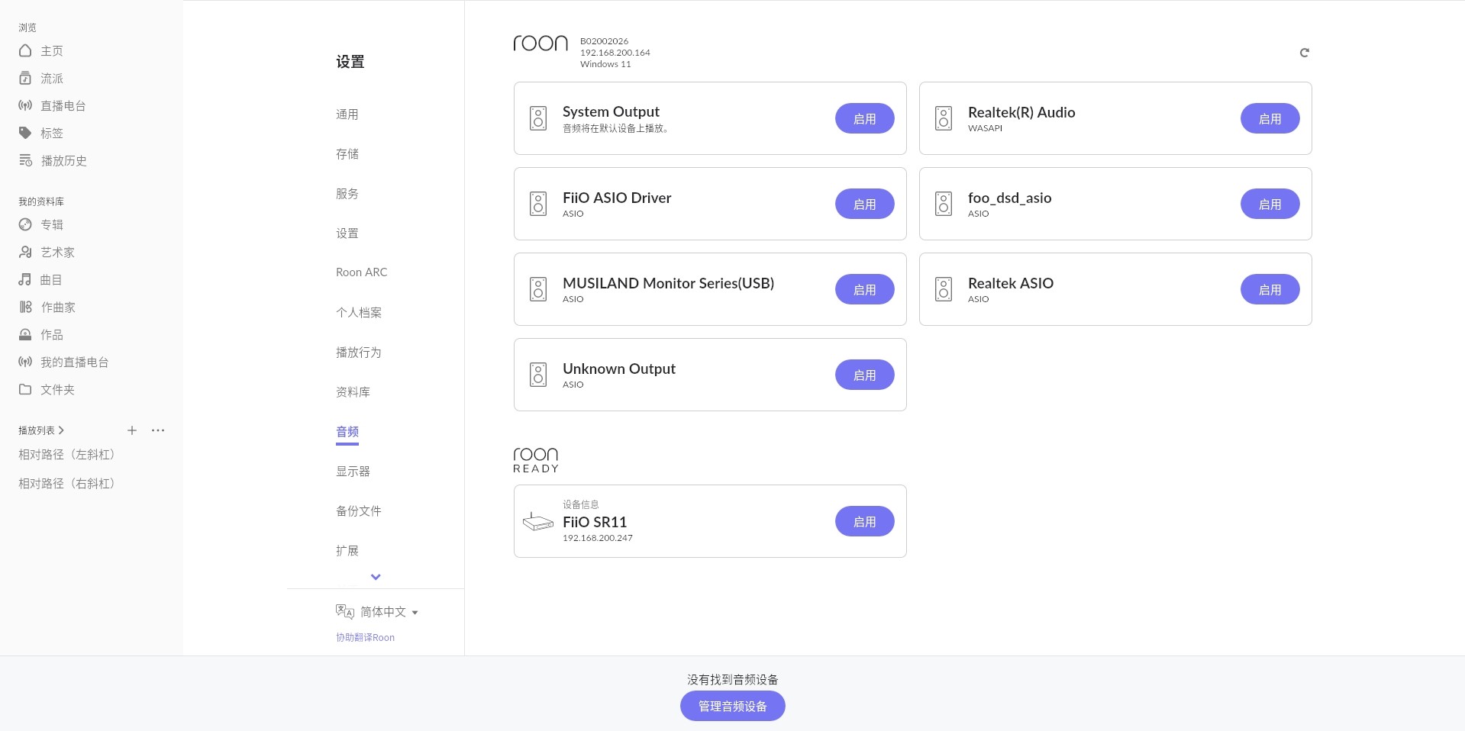Image resolution: width=1465 pixels, height=731 pixels.
Task: Enable the FiiO SR11 Roon Ready device
Action: pos(864,521)
